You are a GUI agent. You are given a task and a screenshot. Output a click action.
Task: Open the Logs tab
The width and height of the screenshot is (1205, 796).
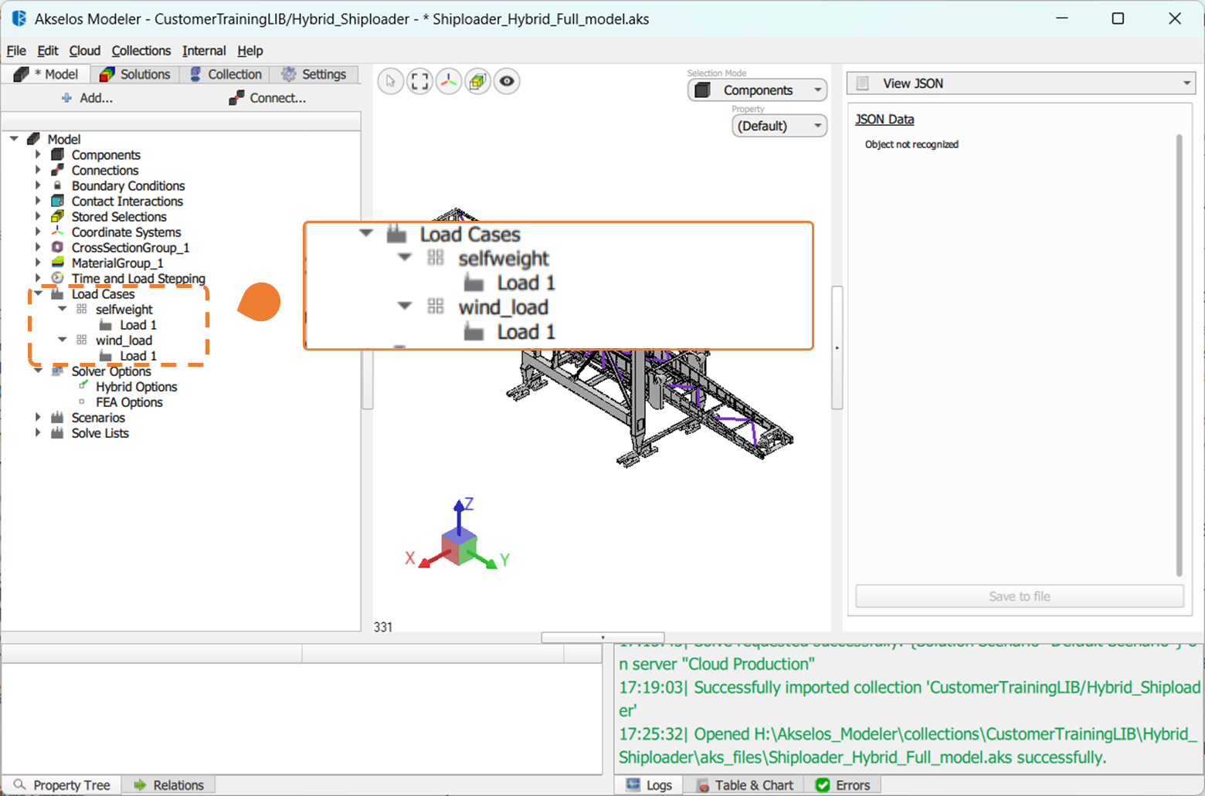pos(649,785)
